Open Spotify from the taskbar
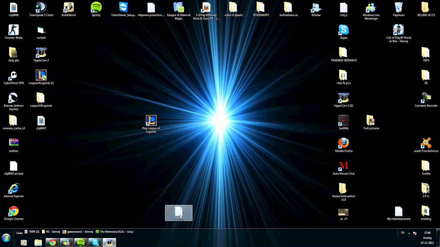The image size is (440, 247). coord(81,243)
